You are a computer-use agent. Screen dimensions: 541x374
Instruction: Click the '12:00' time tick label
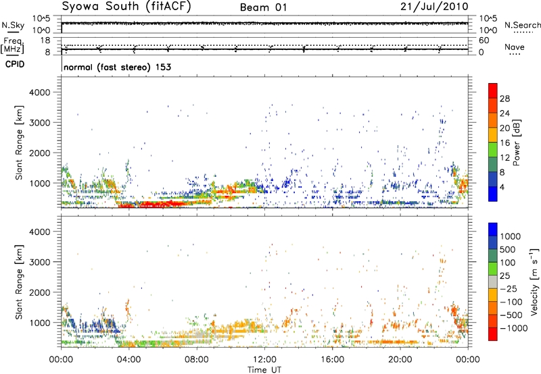click(x=264, y=360)
